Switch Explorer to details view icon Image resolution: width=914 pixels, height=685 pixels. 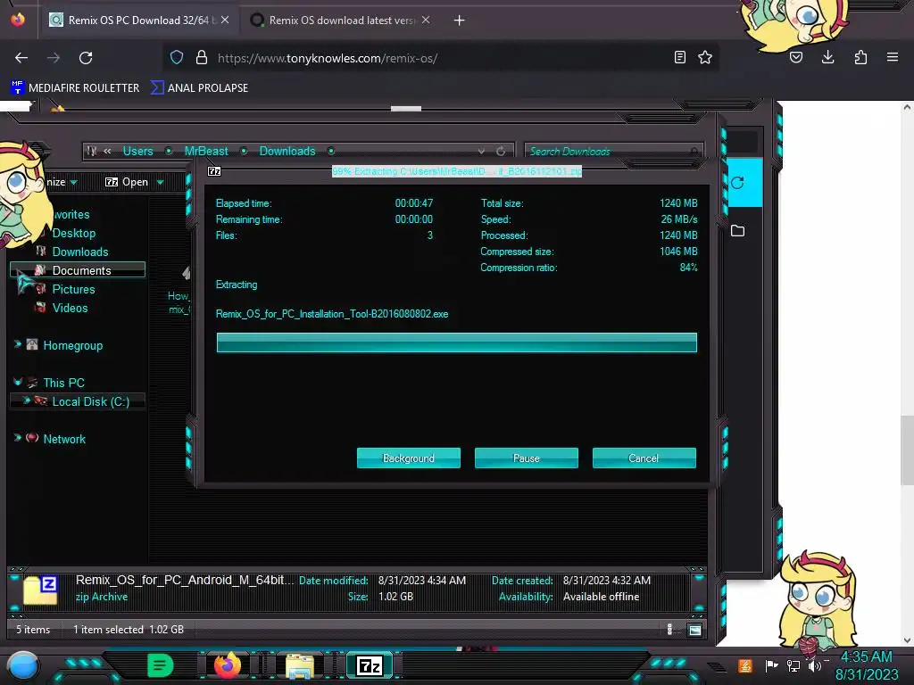click(x=669, y=629)
